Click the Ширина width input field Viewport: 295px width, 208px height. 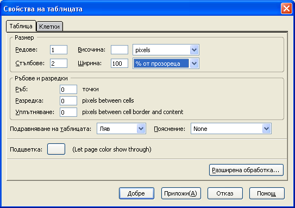pyautogui.click(x=120, y=64)
